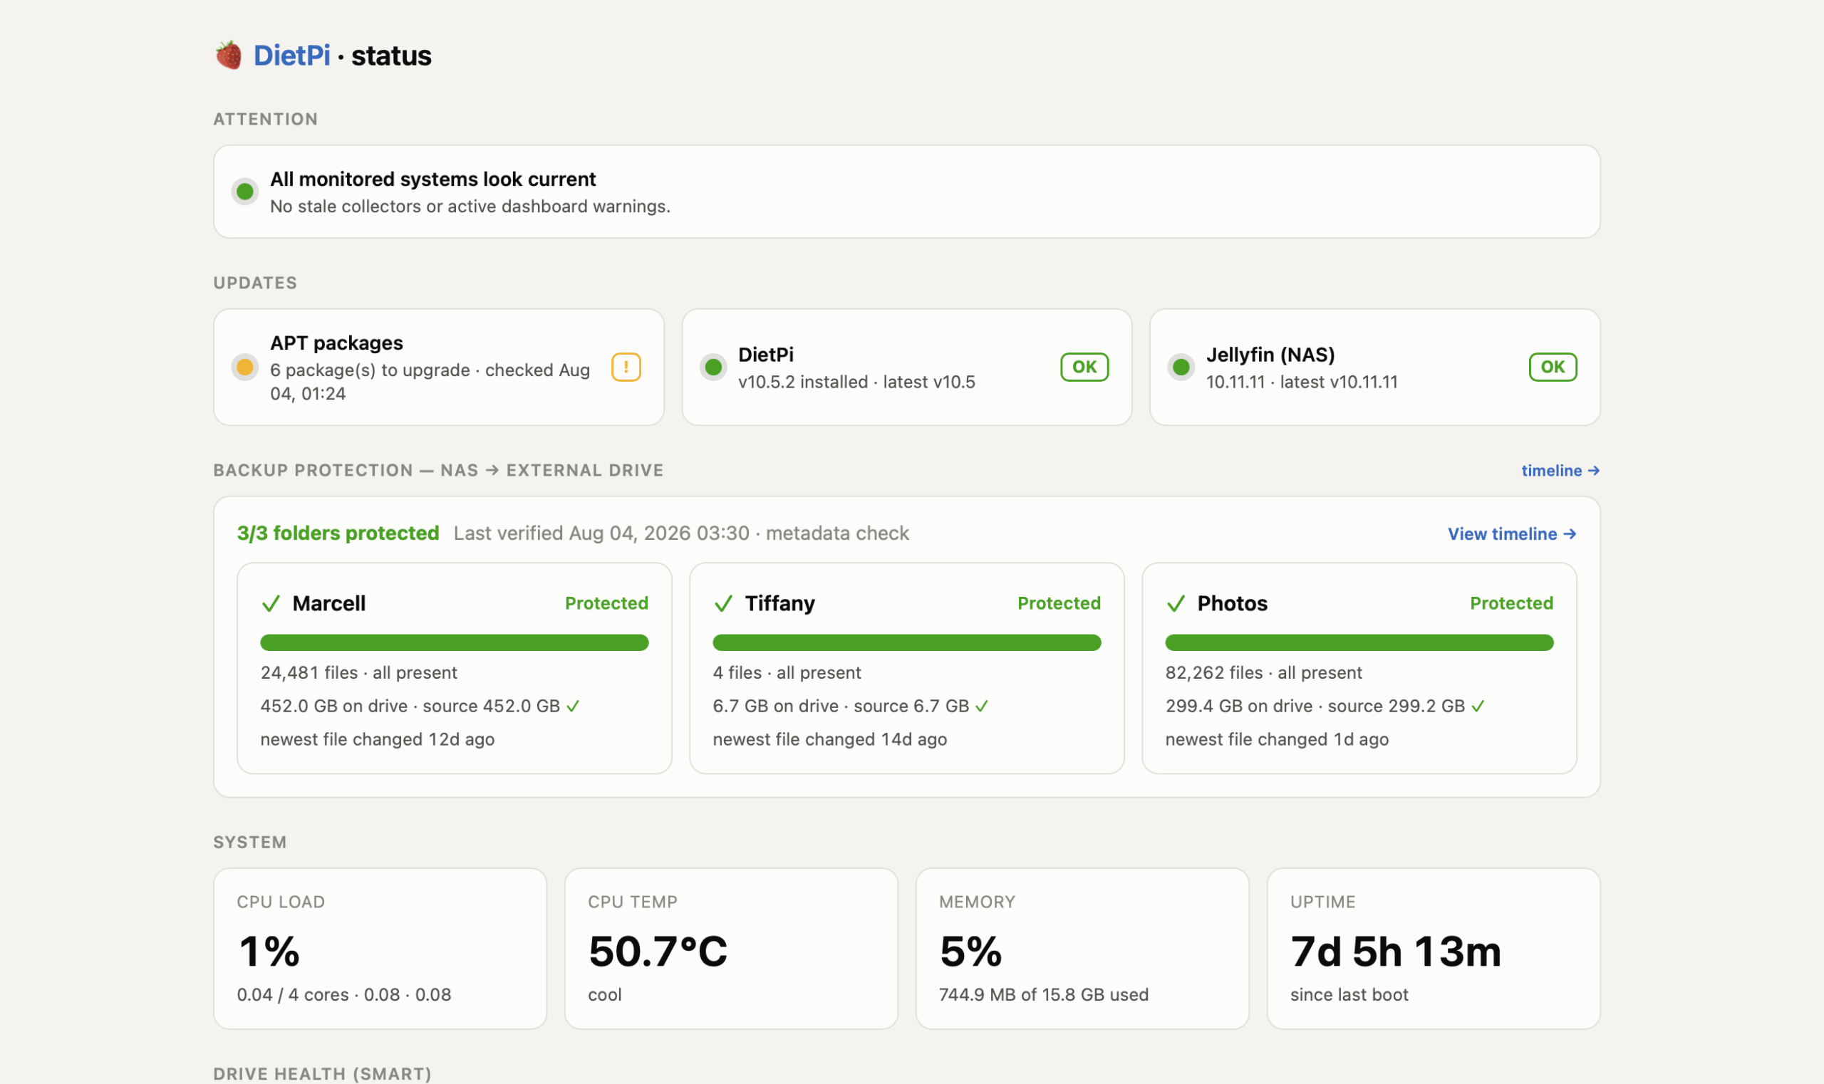This screenshot has width=1824, height=1084.
Task: Click 'v10.5.2 installed · latest v10.5' text
Action: (x=856, y=382)
